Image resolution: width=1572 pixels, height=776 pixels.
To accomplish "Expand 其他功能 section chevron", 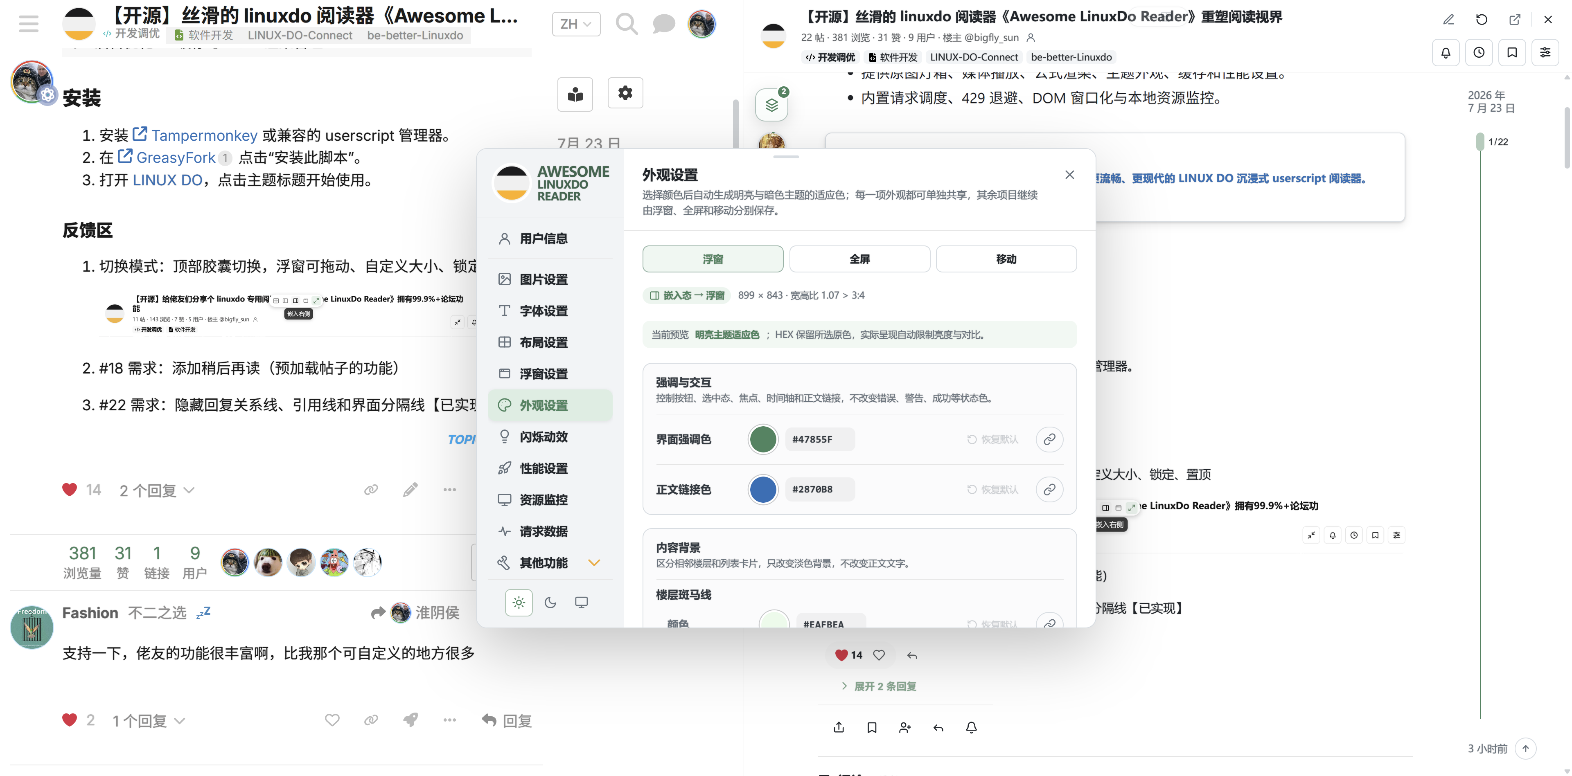I will click(x=594, y=562).
